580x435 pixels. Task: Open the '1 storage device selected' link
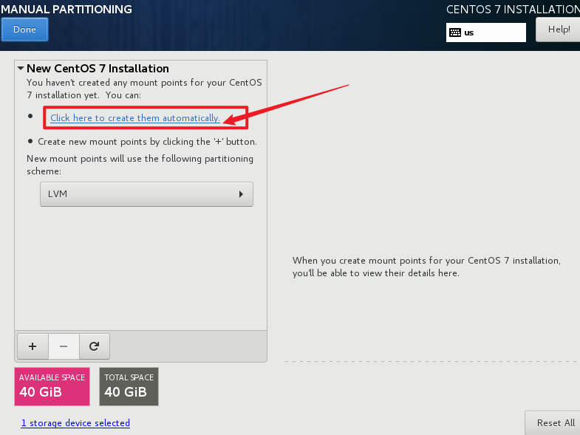tap(75, 422)
